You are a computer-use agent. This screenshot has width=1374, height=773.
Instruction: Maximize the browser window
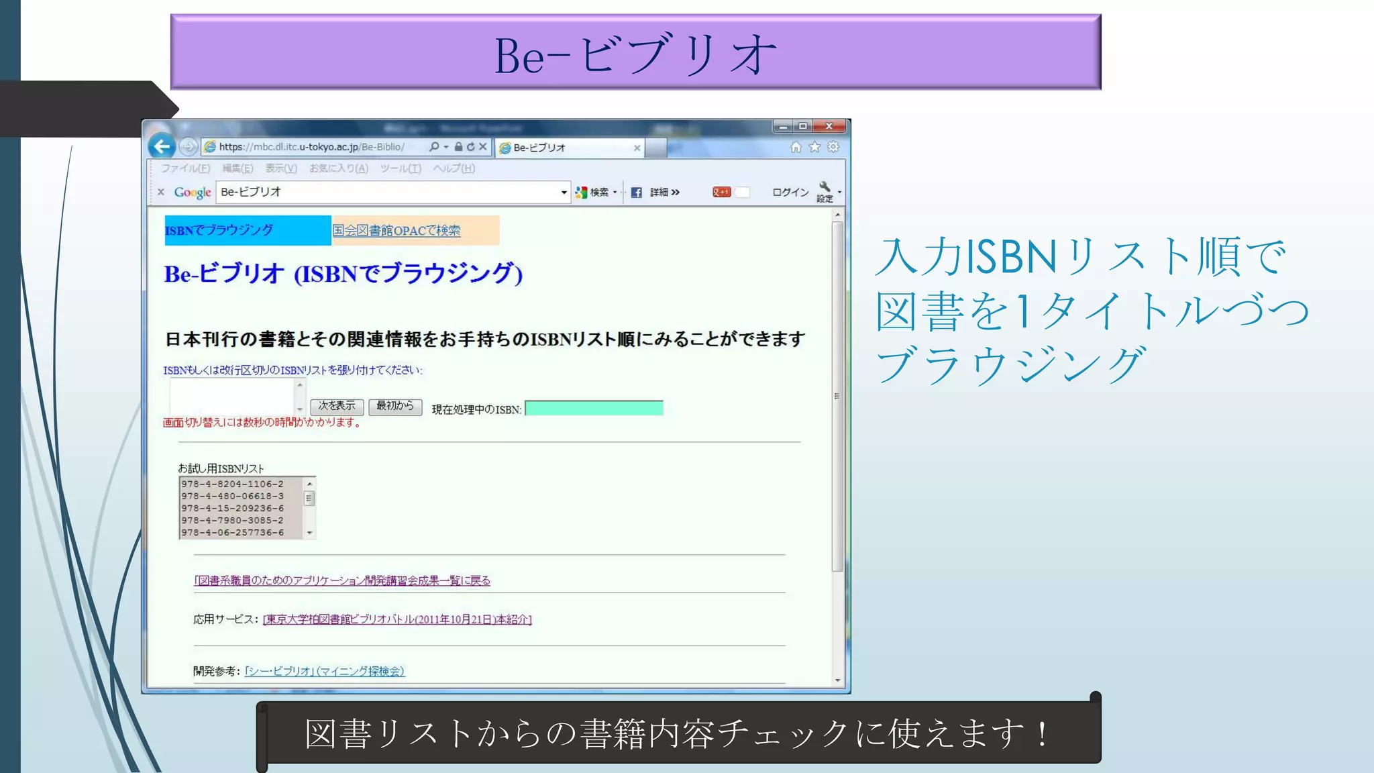[802, 126]
